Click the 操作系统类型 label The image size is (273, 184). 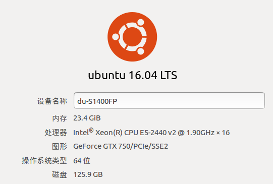pos(44,160)
